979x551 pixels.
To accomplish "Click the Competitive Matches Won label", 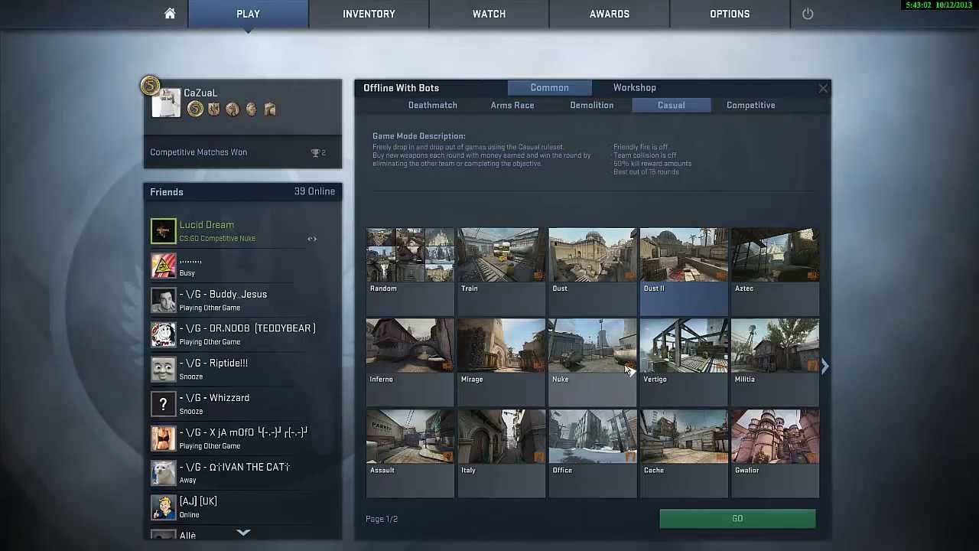I will (x=199, y=152).
